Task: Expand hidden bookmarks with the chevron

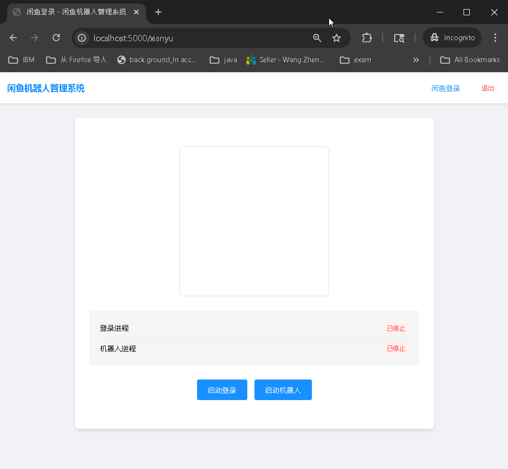Action: [x=416, y=60]
